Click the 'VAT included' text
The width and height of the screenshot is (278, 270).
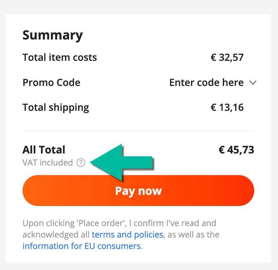click(48, 163)
